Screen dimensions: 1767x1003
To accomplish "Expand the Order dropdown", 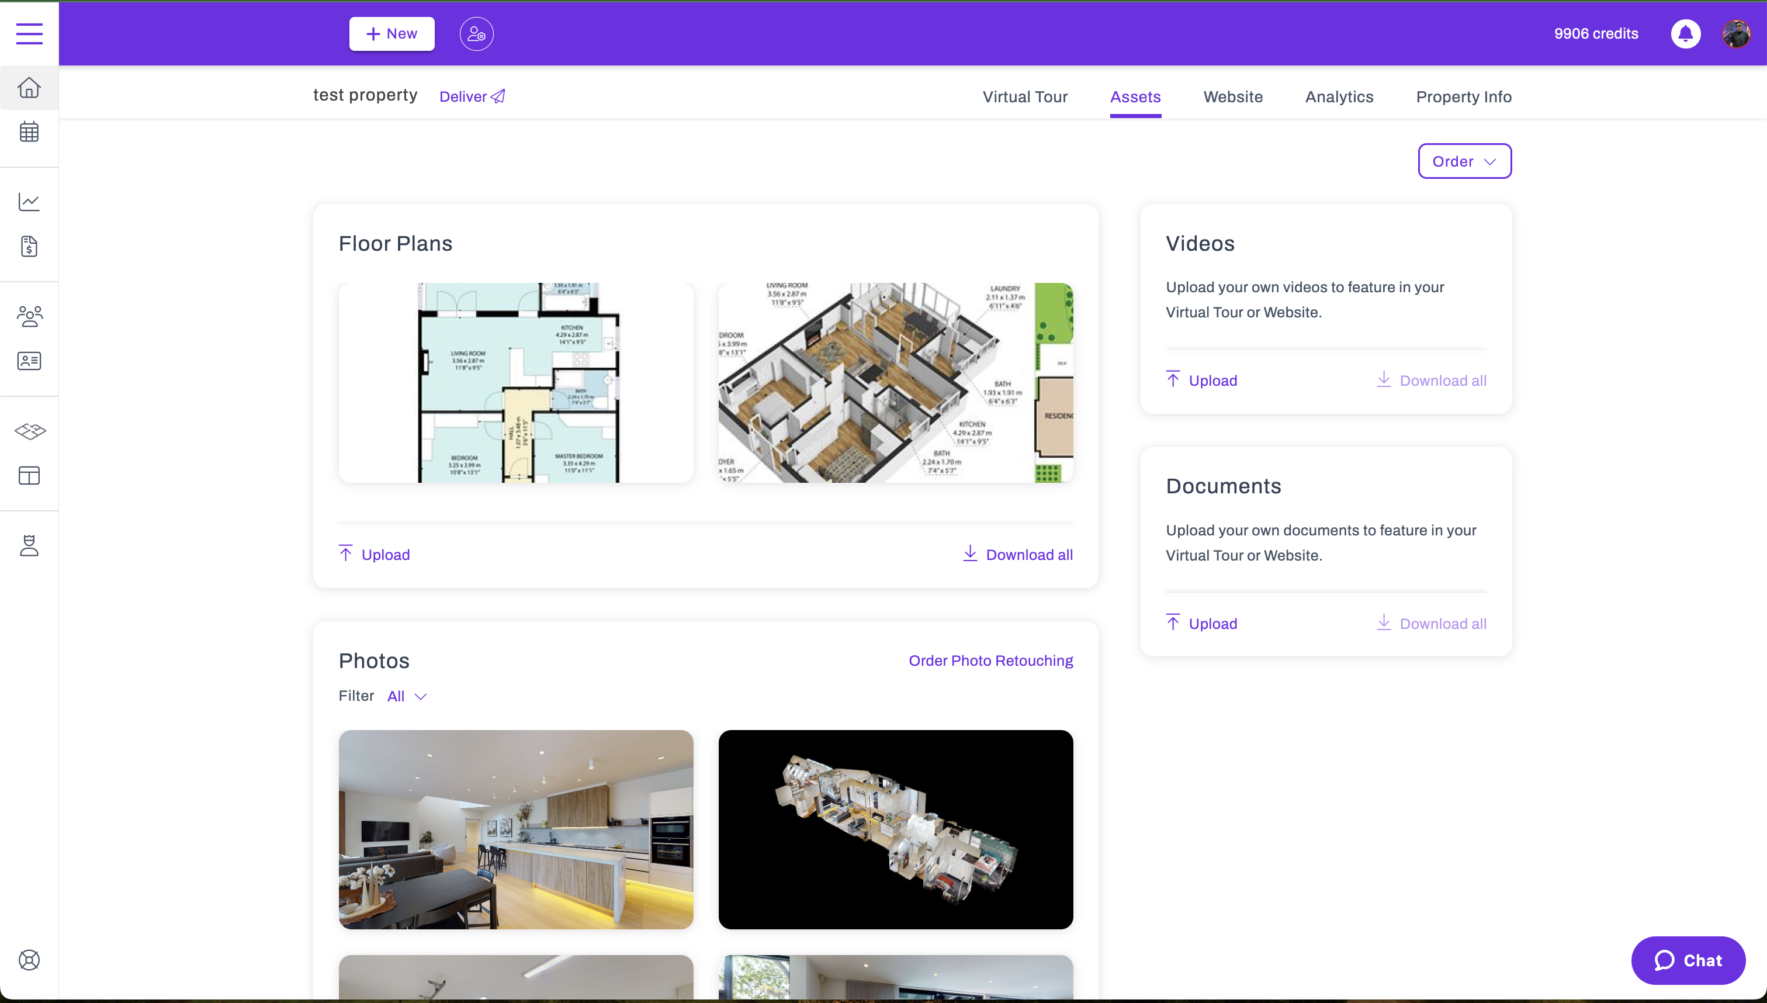I will [1464, 161].
